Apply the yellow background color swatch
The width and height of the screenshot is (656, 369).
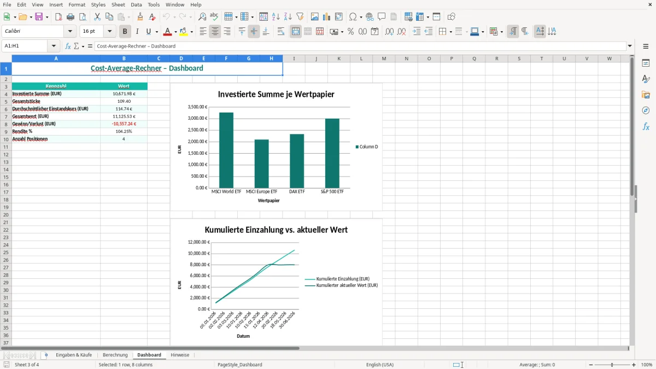(184, 32)
